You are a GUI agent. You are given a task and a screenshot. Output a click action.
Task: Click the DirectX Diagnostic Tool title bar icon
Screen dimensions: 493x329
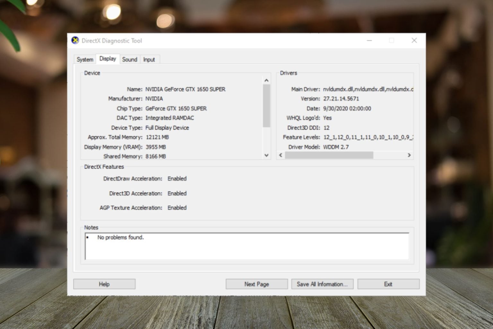pos(75,40)
